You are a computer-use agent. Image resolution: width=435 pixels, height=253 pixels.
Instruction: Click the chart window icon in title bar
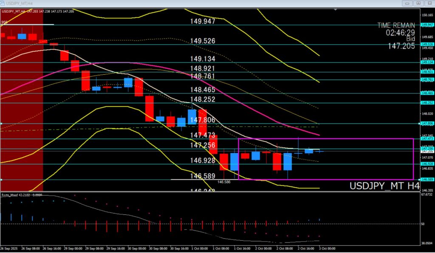(x=3, y=3)
